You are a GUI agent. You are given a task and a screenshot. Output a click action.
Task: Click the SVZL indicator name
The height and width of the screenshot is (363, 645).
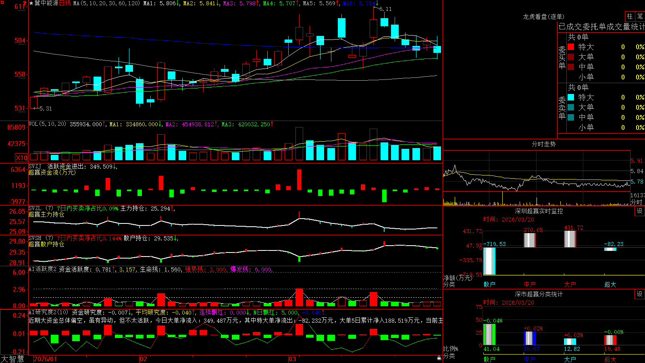35,209
